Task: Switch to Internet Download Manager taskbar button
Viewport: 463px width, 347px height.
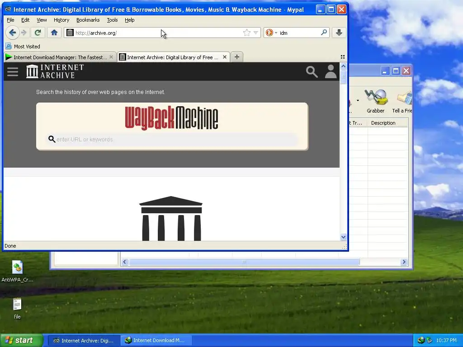Action: [x=156, y=341]
